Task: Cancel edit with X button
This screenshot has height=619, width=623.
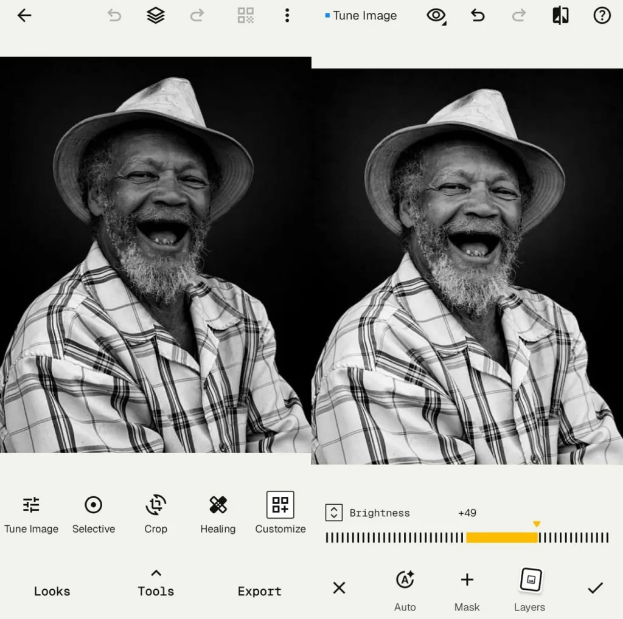Action: point(339,587)
